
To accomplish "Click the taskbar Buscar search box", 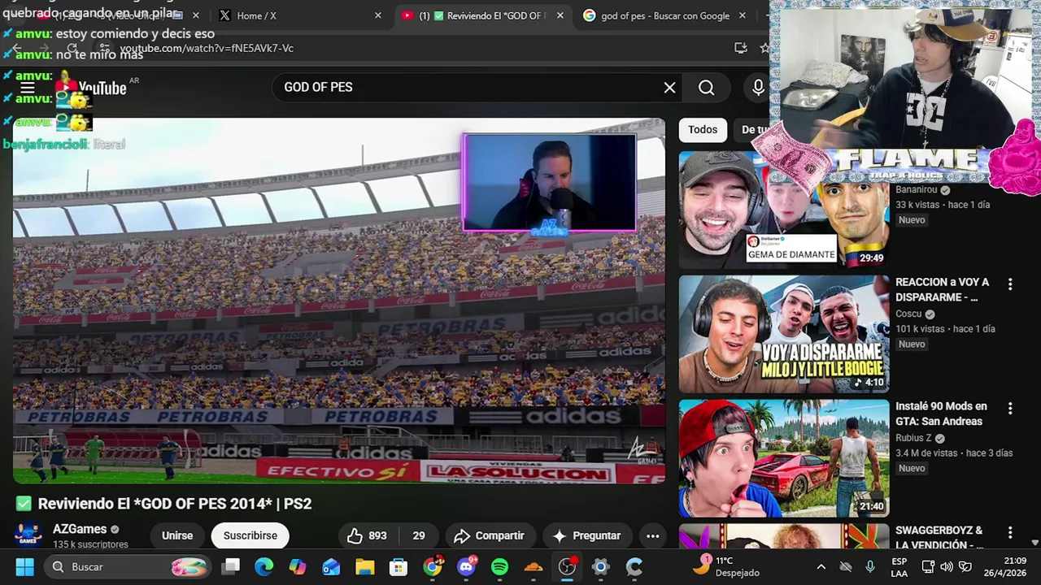I will (128, 566).
